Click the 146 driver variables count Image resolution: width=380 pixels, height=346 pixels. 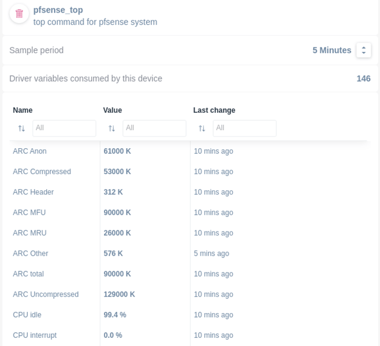363,79
